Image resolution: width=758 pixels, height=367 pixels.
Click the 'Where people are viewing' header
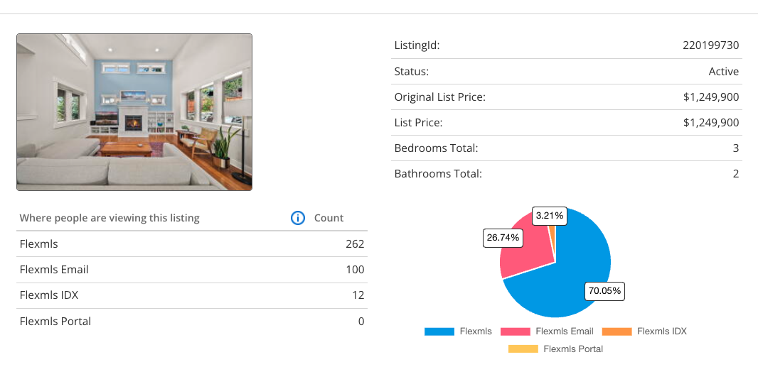pos(110,218)
